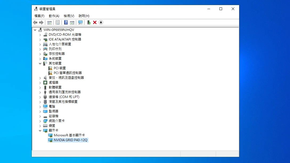The width and height of the screenshot is (290, 163).
Task: Minimize the 裝置管理員 window
Action: 209,9
